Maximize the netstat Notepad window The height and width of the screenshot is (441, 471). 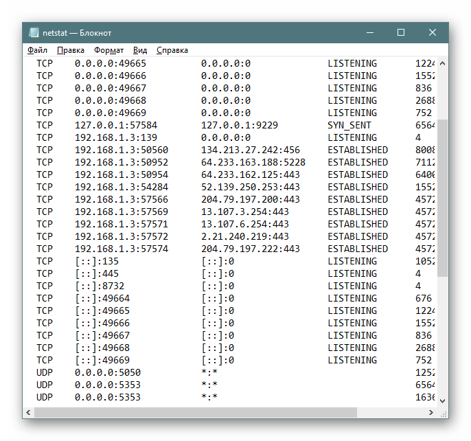(401, 32)
